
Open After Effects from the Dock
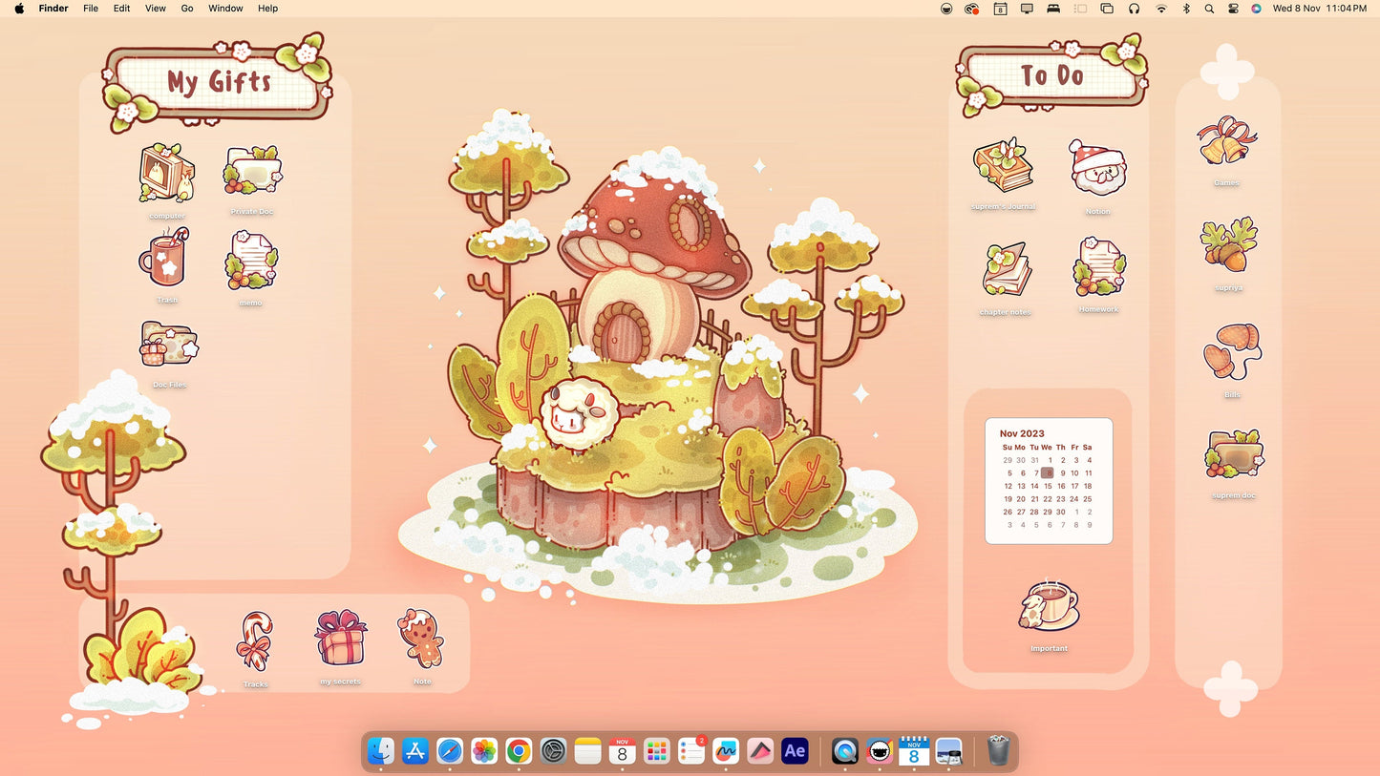[x=794, y=751]
